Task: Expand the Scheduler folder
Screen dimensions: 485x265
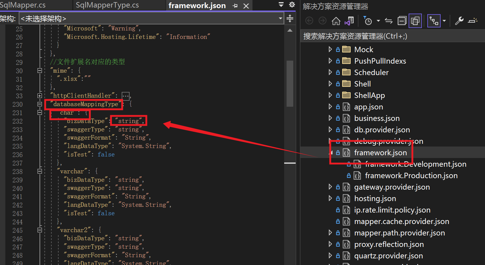Action: point(330,72)
